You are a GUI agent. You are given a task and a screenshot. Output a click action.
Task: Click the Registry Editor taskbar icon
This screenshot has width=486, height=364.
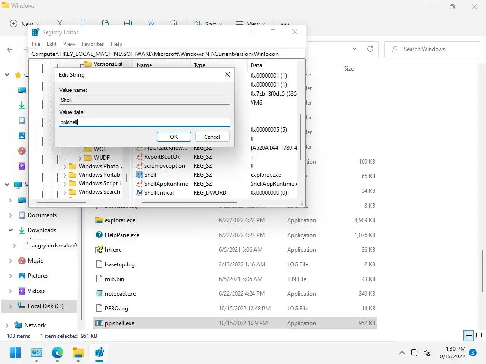(99, 353)
